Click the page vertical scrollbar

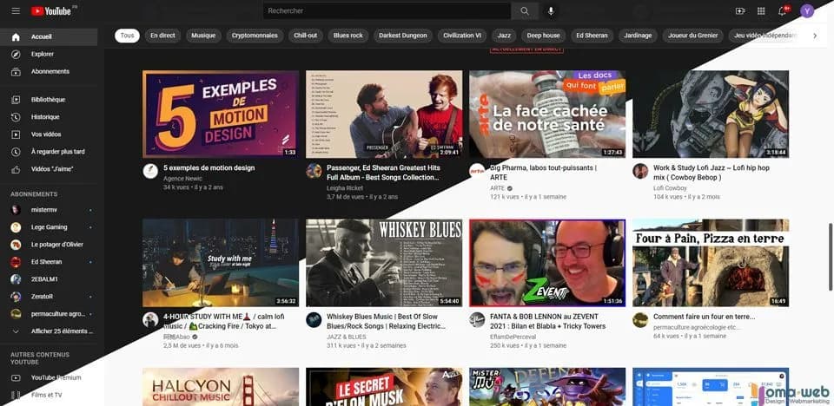point(831,257)
